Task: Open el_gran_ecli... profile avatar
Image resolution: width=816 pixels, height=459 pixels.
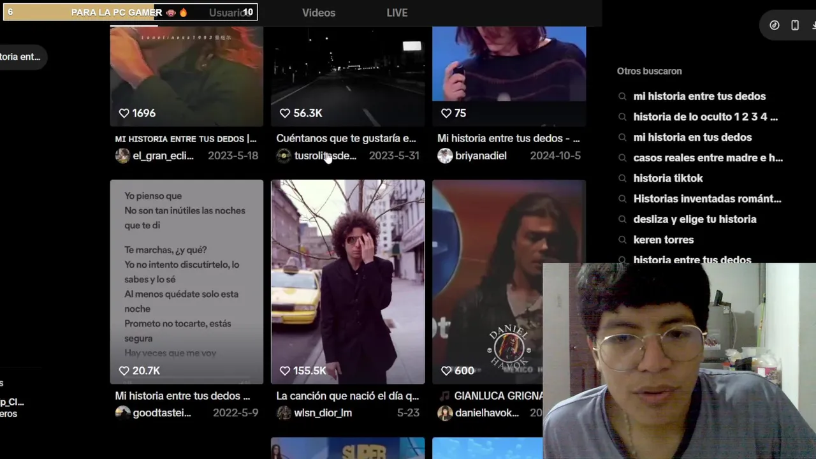Action: (122, 156)
